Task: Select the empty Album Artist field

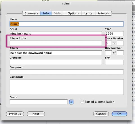Action: tap(56, 43)
